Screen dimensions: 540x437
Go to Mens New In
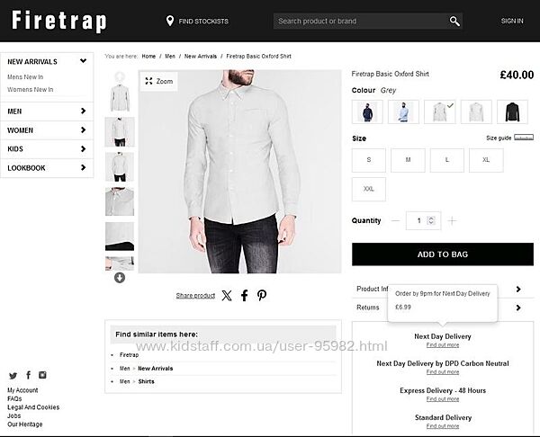point(25,77)
